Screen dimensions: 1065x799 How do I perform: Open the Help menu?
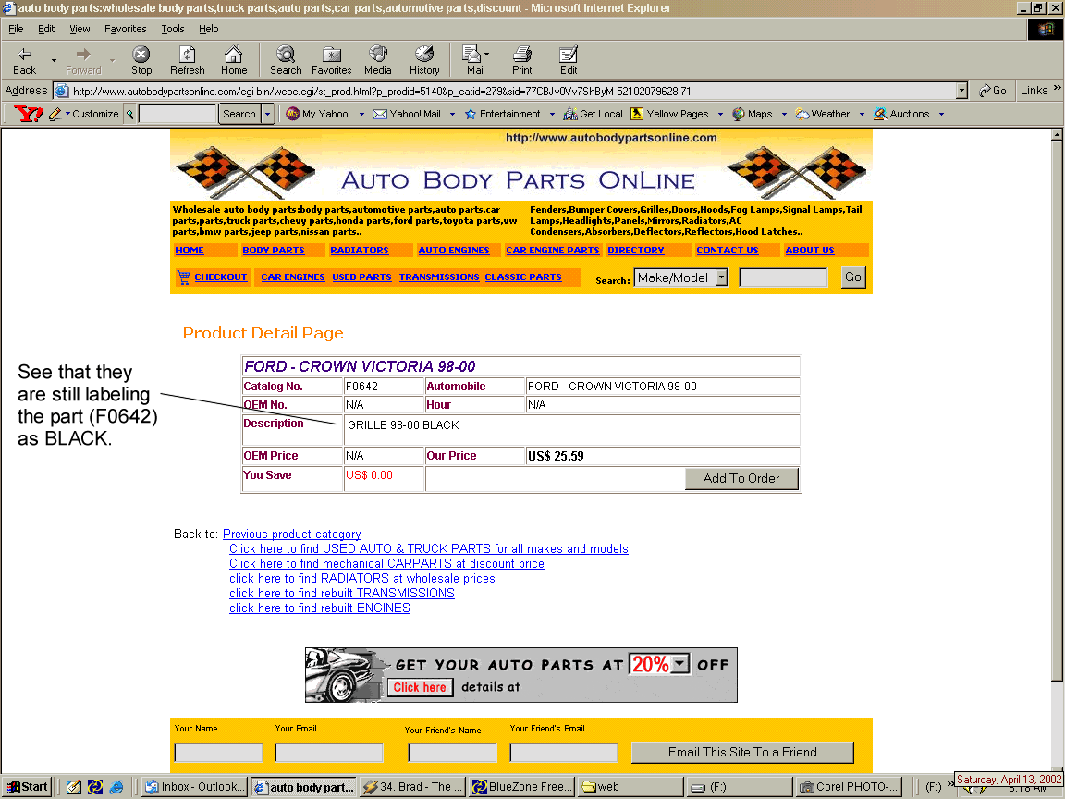point(209,29)
